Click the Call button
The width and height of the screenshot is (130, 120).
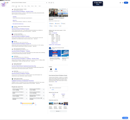tap(60, 26)
